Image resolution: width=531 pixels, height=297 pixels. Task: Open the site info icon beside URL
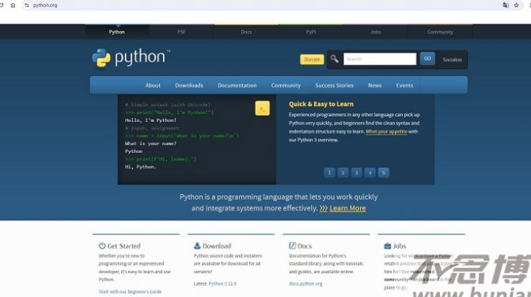(27, 5)
